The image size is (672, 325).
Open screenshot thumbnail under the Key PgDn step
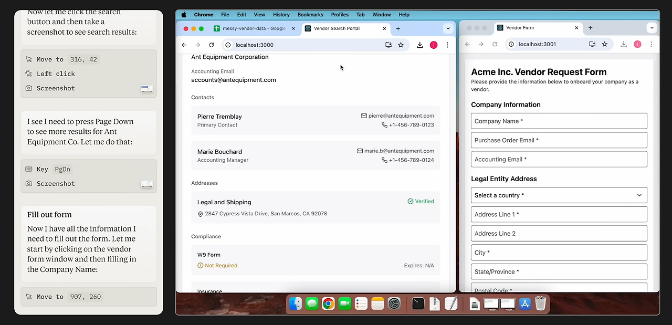[x=147, y=184]
